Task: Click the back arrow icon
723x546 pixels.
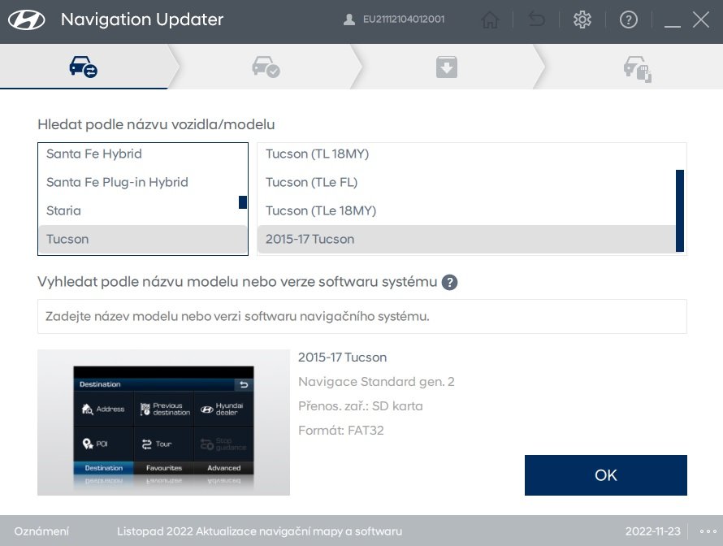Action: click(x=536, y=19)
